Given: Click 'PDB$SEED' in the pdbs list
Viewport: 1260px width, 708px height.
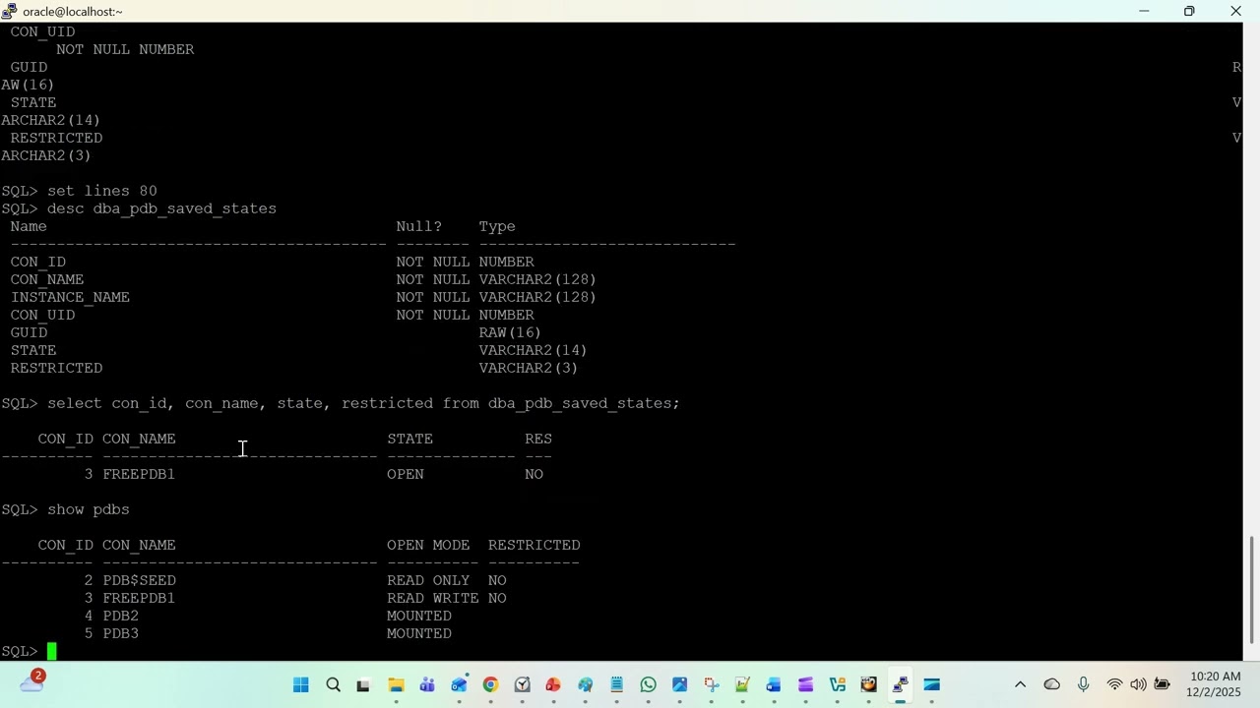Looking at the screenshot, I should 139,580.
